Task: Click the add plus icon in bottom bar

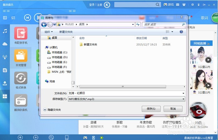Action: [x=20, y=138]
